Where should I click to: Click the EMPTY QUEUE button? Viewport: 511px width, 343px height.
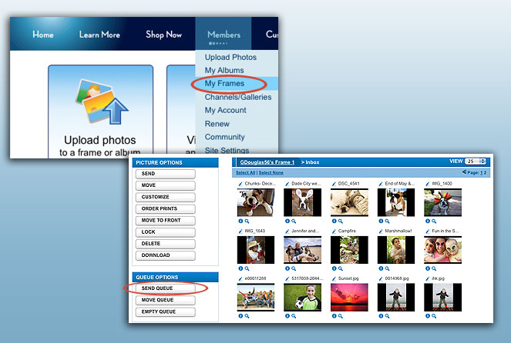[166, 311]
